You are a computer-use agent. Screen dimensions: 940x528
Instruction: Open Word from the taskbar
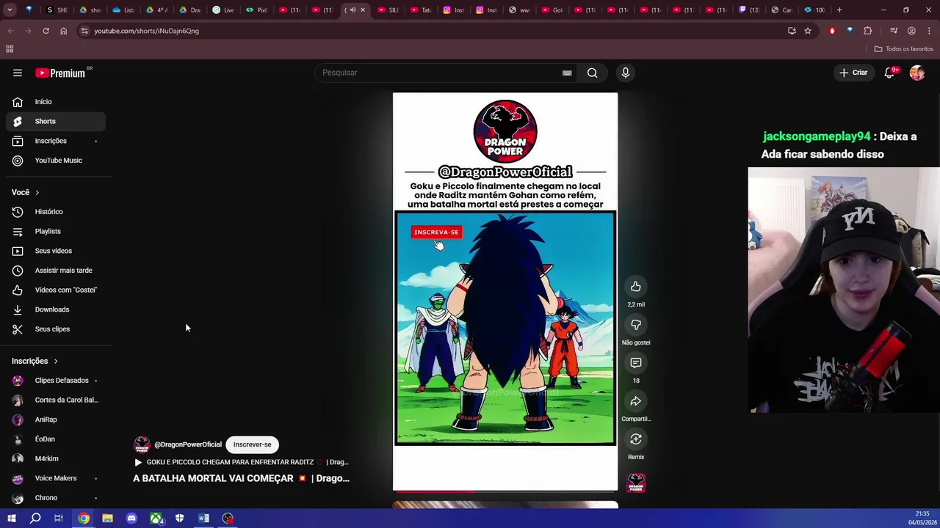point(203,518)
